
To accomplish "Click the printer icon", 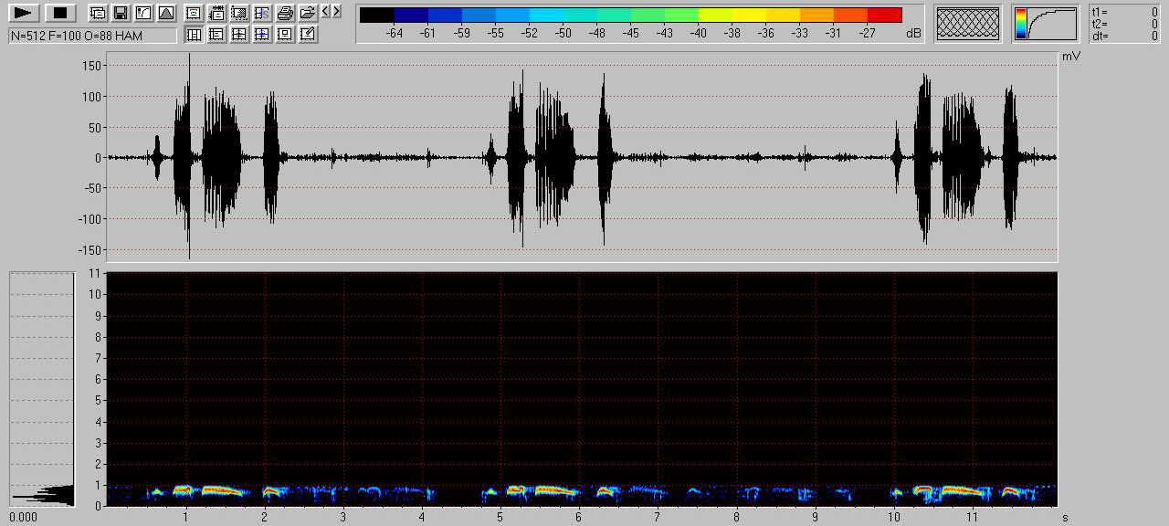I will tap(285, 13).
